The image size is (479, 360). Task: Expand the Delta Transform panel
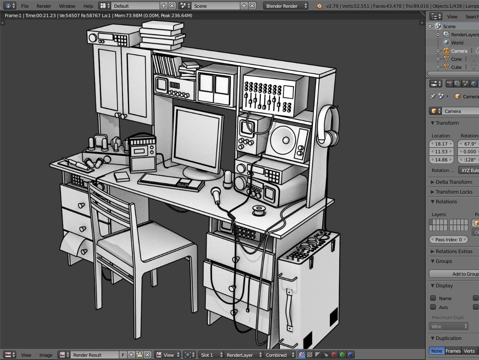(453, 182)
